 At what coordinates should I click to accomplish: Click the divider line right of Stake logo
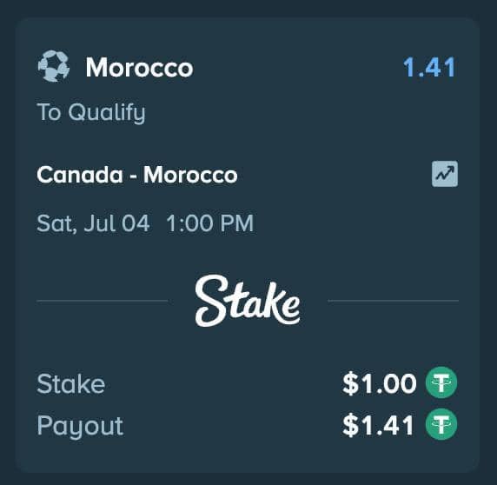tap(394, 301)
